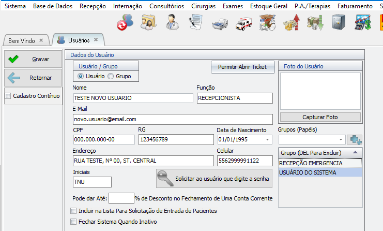Viewport: 383px width, 231px height.
Task: Open the Data de Nascimento dropdown
Action: pos(268,140)
